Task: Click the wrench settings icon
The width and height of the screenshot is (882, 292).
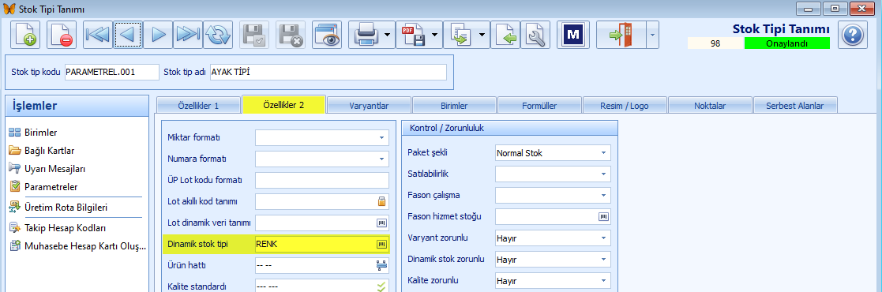Action: [535, 35]
